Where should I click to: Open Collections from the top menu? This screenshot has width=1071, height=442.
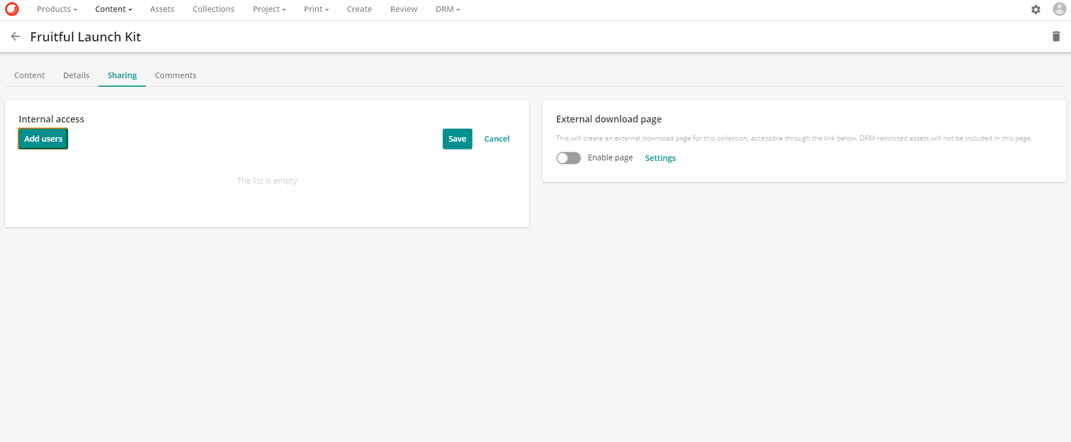tap(213, 9)
